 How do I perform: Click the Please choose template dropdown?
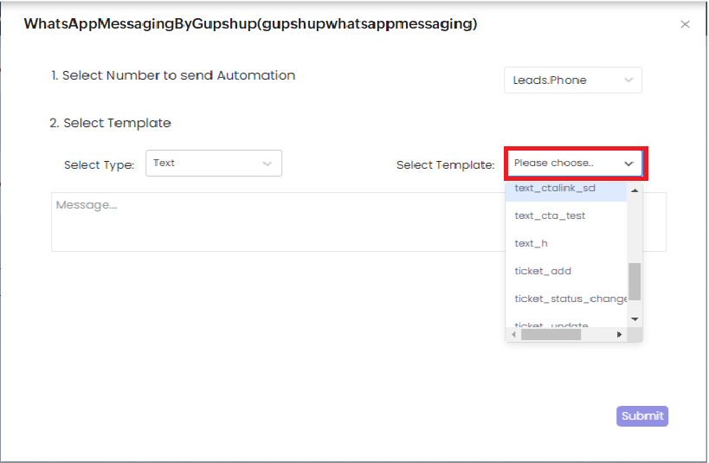pyautogui.click(x=575, y=164)
